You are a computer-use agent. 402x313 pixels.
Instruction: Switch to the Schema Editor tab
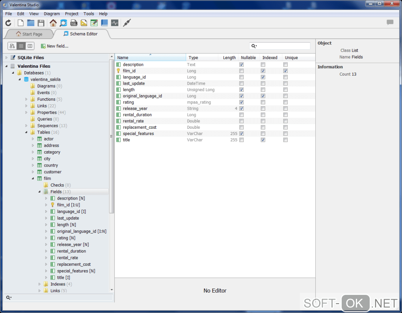(x=82, y=34)
